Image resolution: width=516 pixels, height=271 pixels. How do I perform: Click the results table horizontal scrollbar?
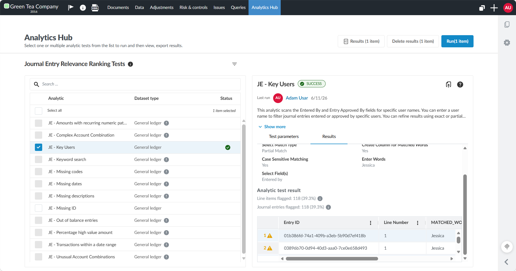pyautogui.click(x=332, y=259)
